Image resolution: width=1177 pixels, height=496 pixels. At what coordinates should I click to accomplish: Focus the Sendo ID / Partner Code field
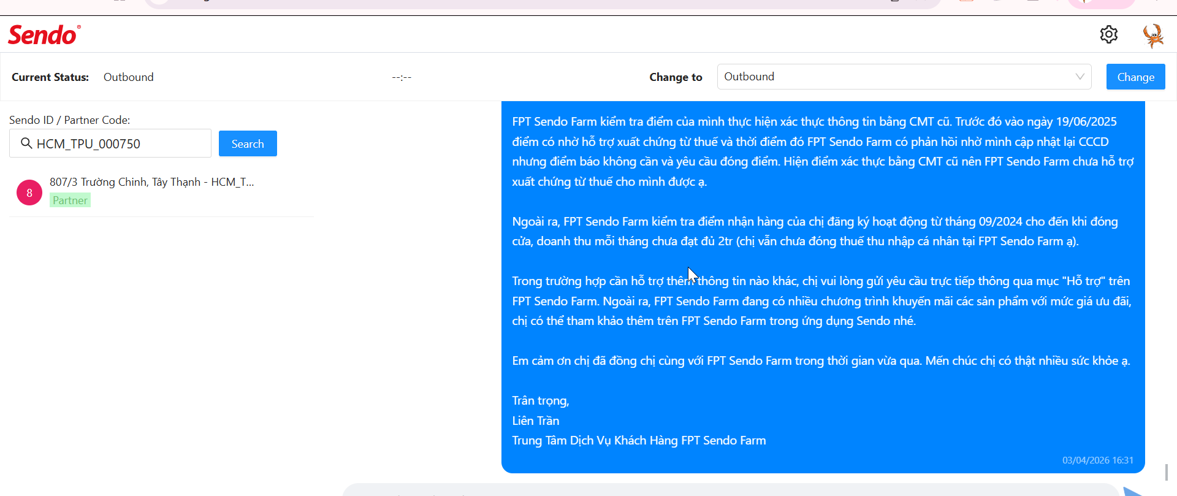tap(110, 143)
